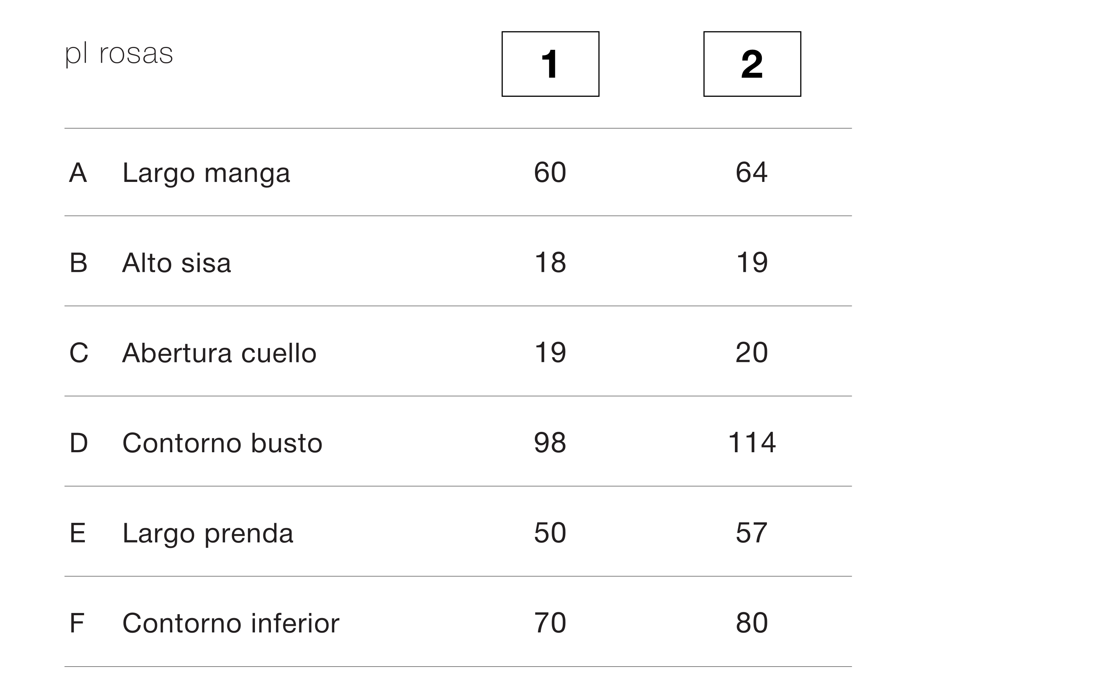
Task: Select the 'Alto sisa' row label
Action: [177, 263]
